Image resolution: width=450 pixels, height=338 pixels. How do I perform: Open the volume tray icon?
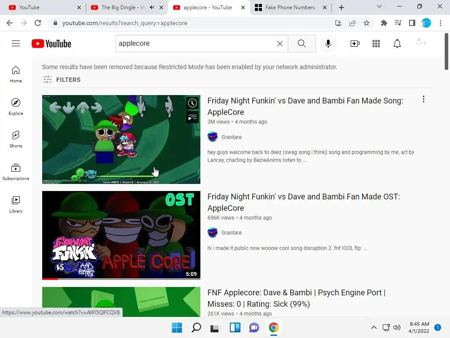[397, 327]
